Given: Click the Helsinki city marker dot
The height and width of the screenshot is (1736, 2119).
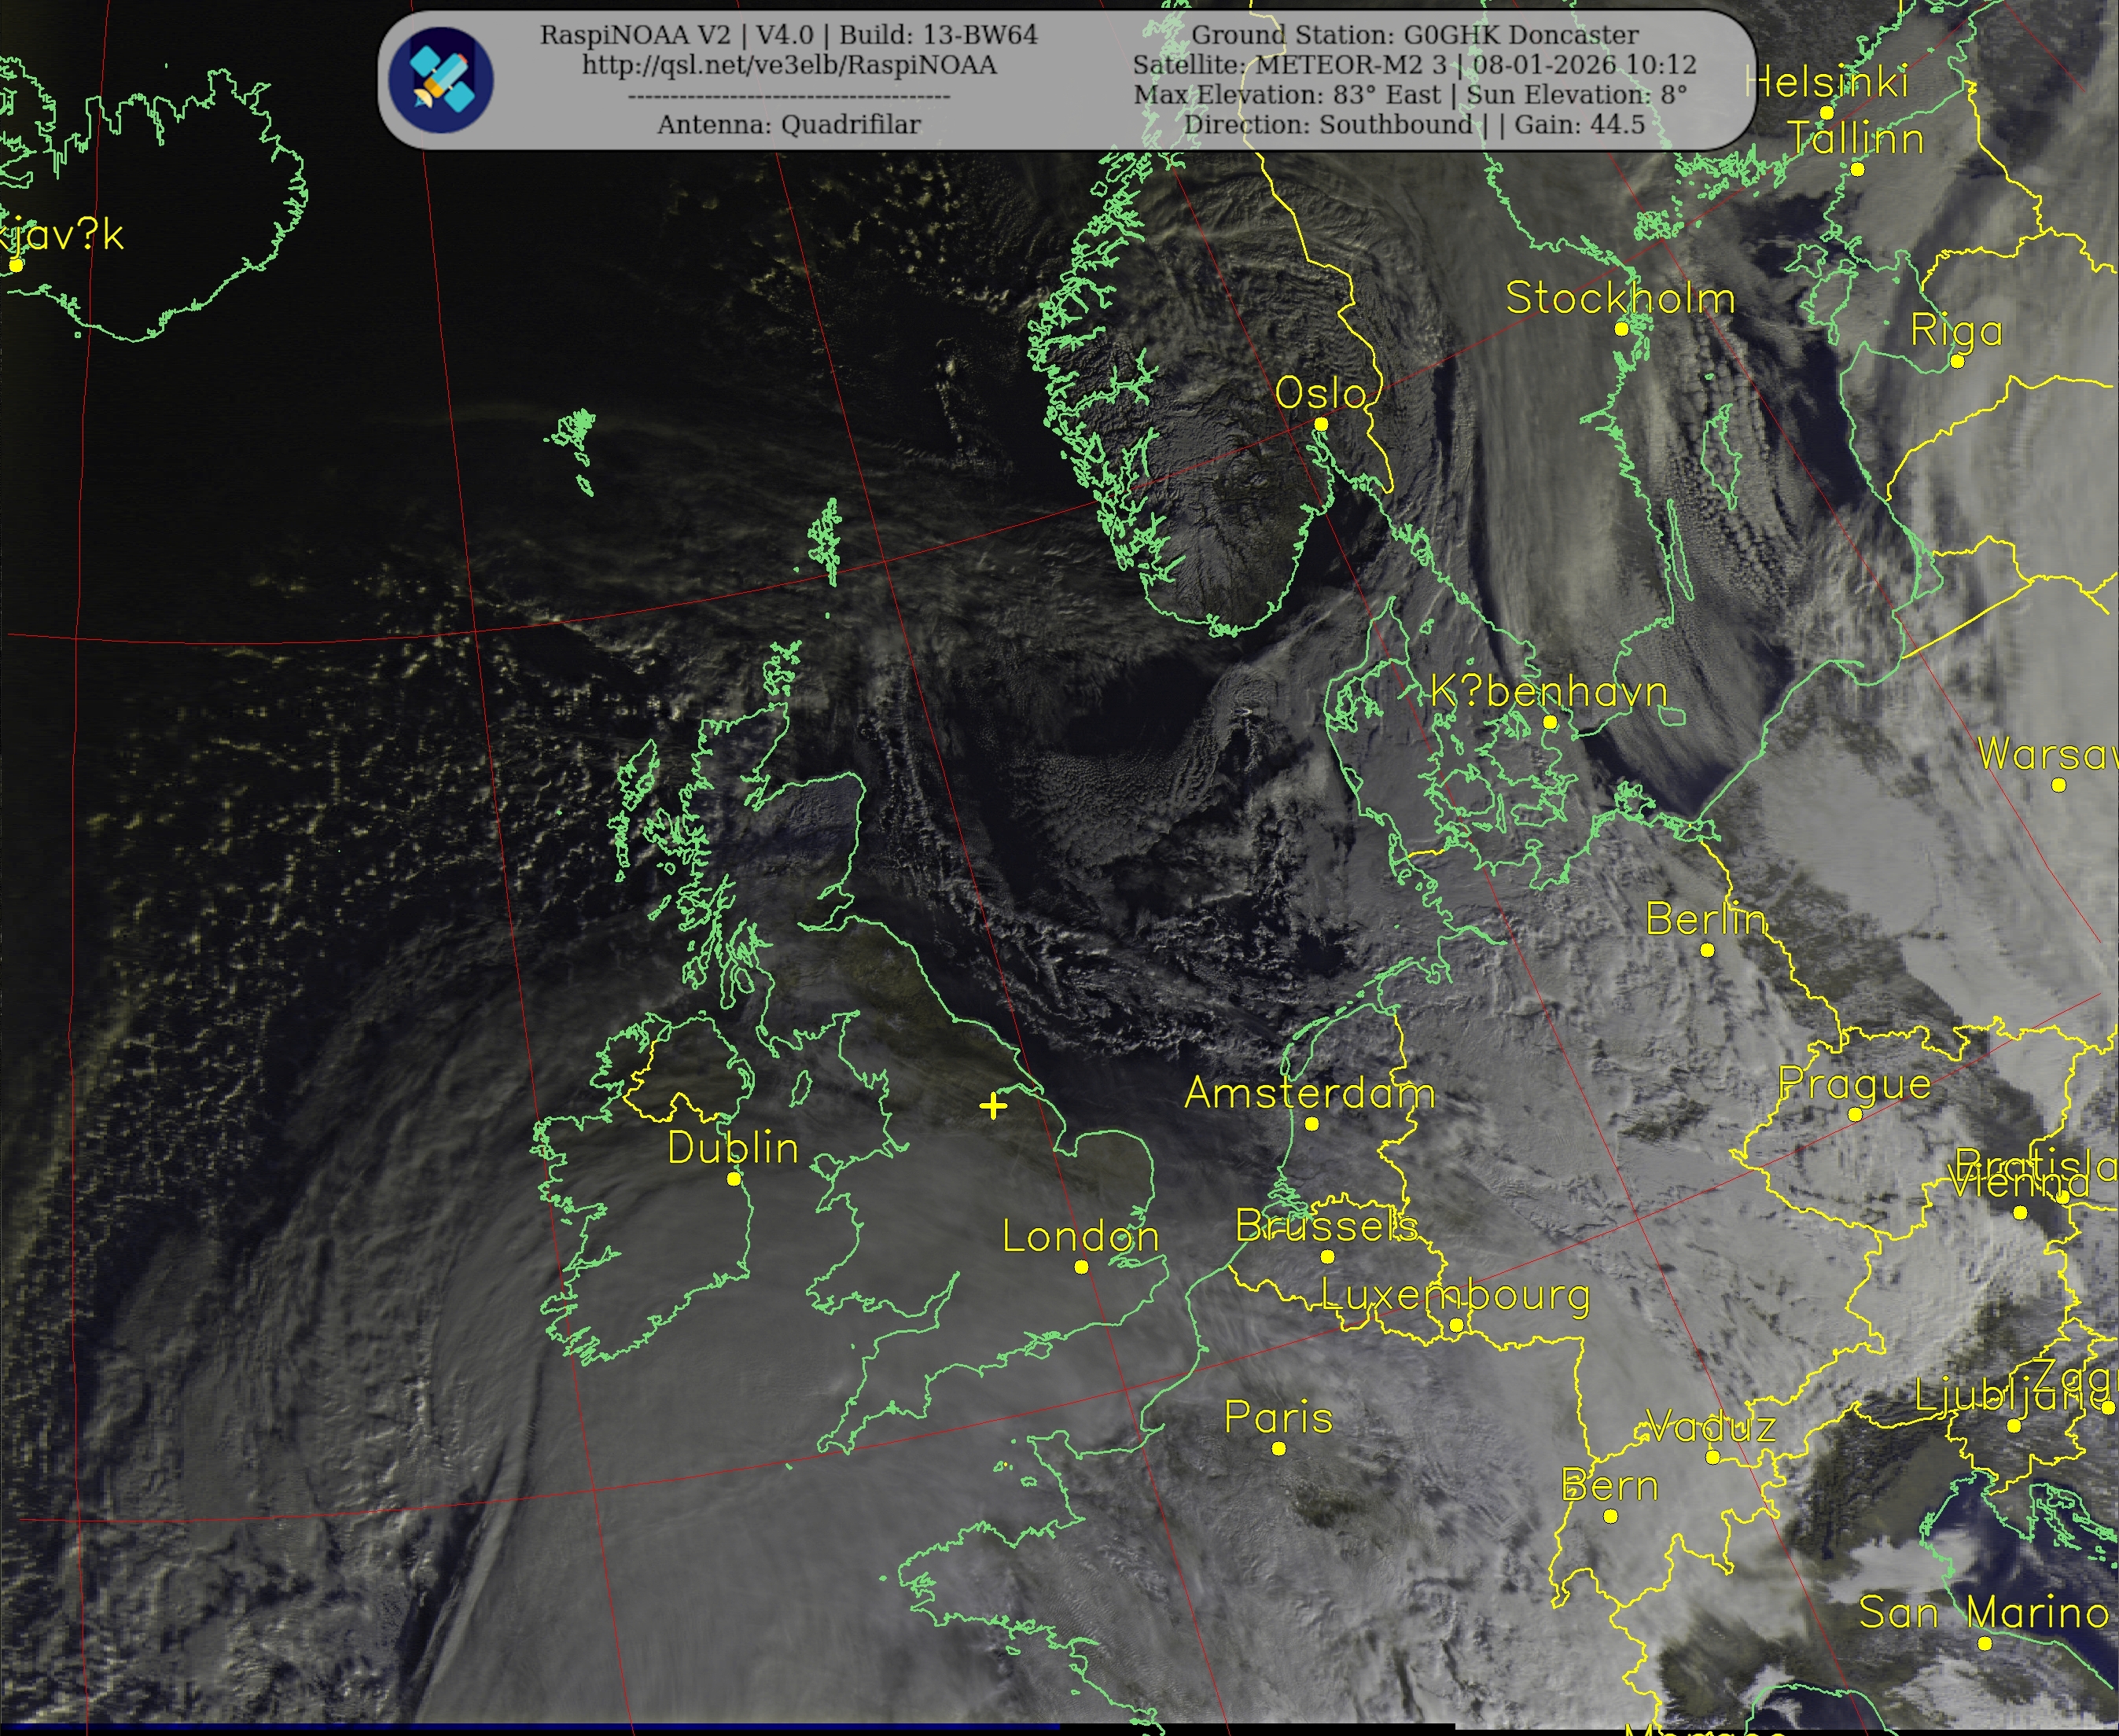Looking at the screenshot, I should [x=1826, y=113].
